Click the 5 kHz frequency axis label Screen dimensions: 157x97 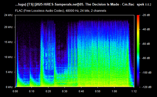tap(9, 72)
